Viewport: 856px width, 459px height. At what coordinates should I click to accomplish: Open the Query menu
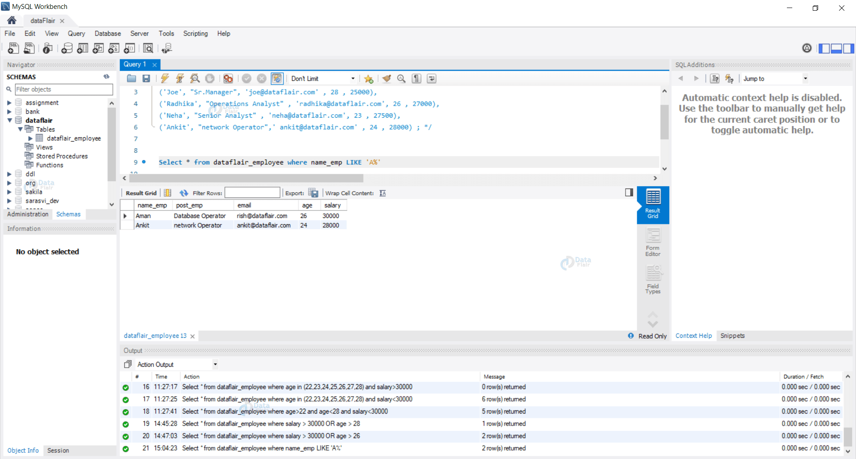tap(76, 33)
